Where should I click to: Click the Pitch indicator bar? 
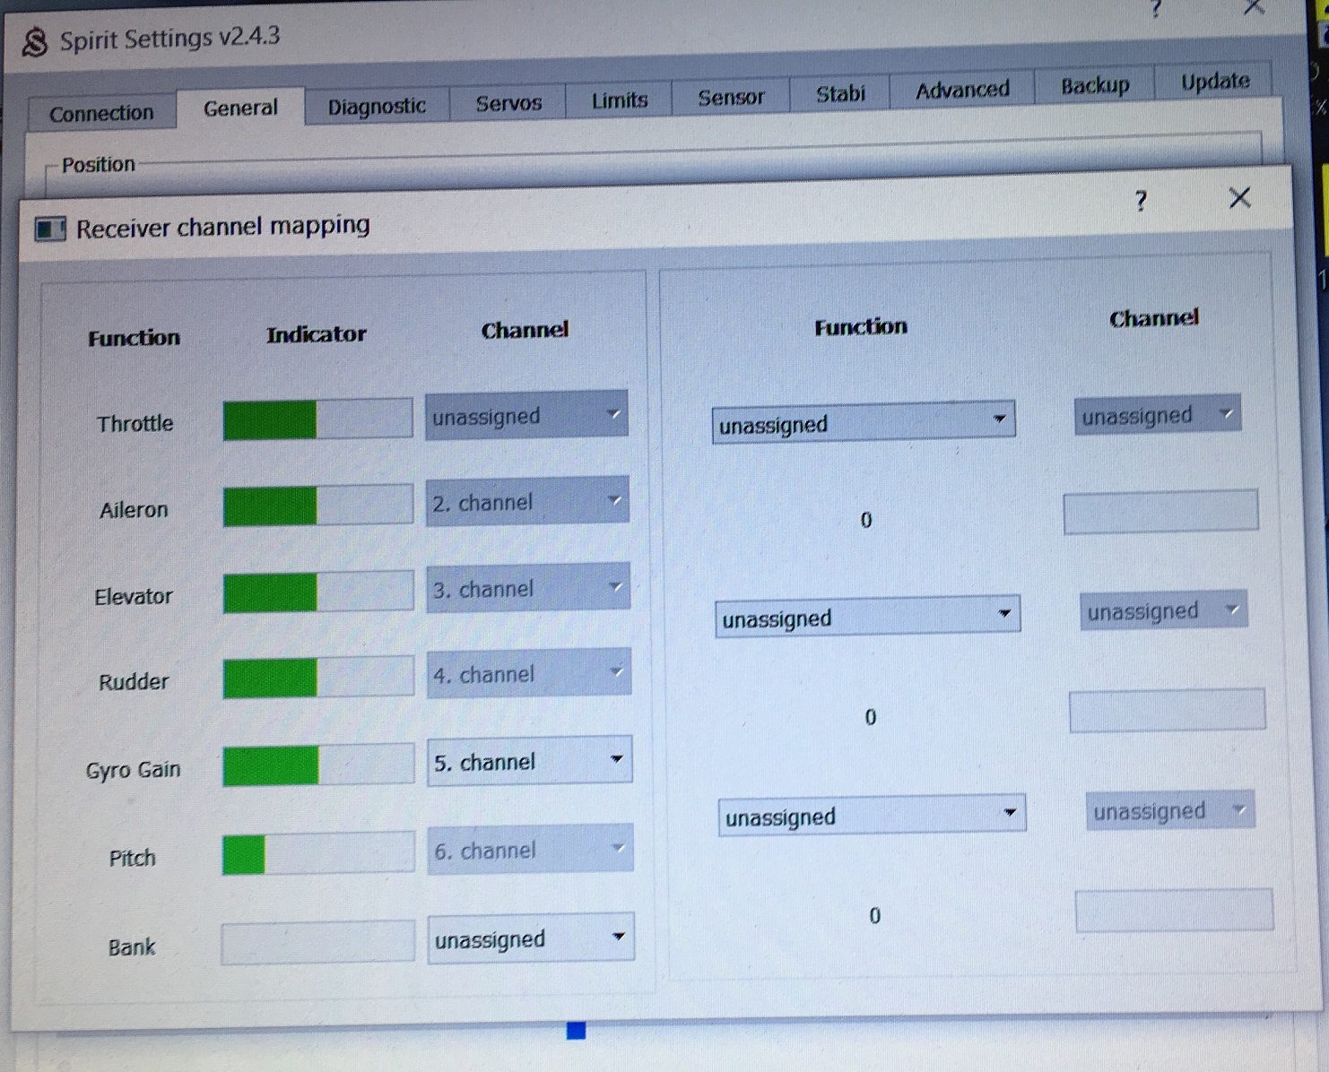coord(317,853)
